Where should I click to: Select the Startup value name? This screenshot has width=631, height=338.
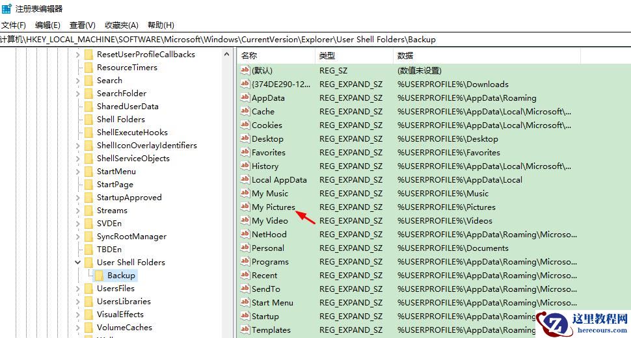click(x=265, y=317)
